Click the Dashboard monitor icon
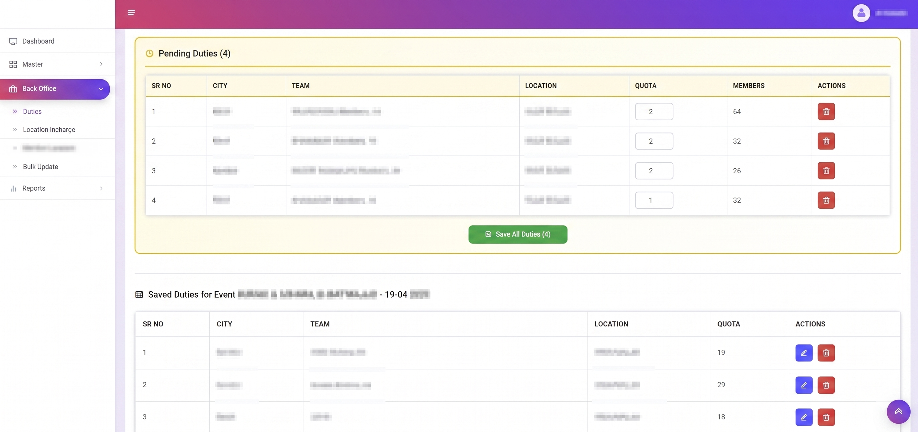 coord(13,41)
